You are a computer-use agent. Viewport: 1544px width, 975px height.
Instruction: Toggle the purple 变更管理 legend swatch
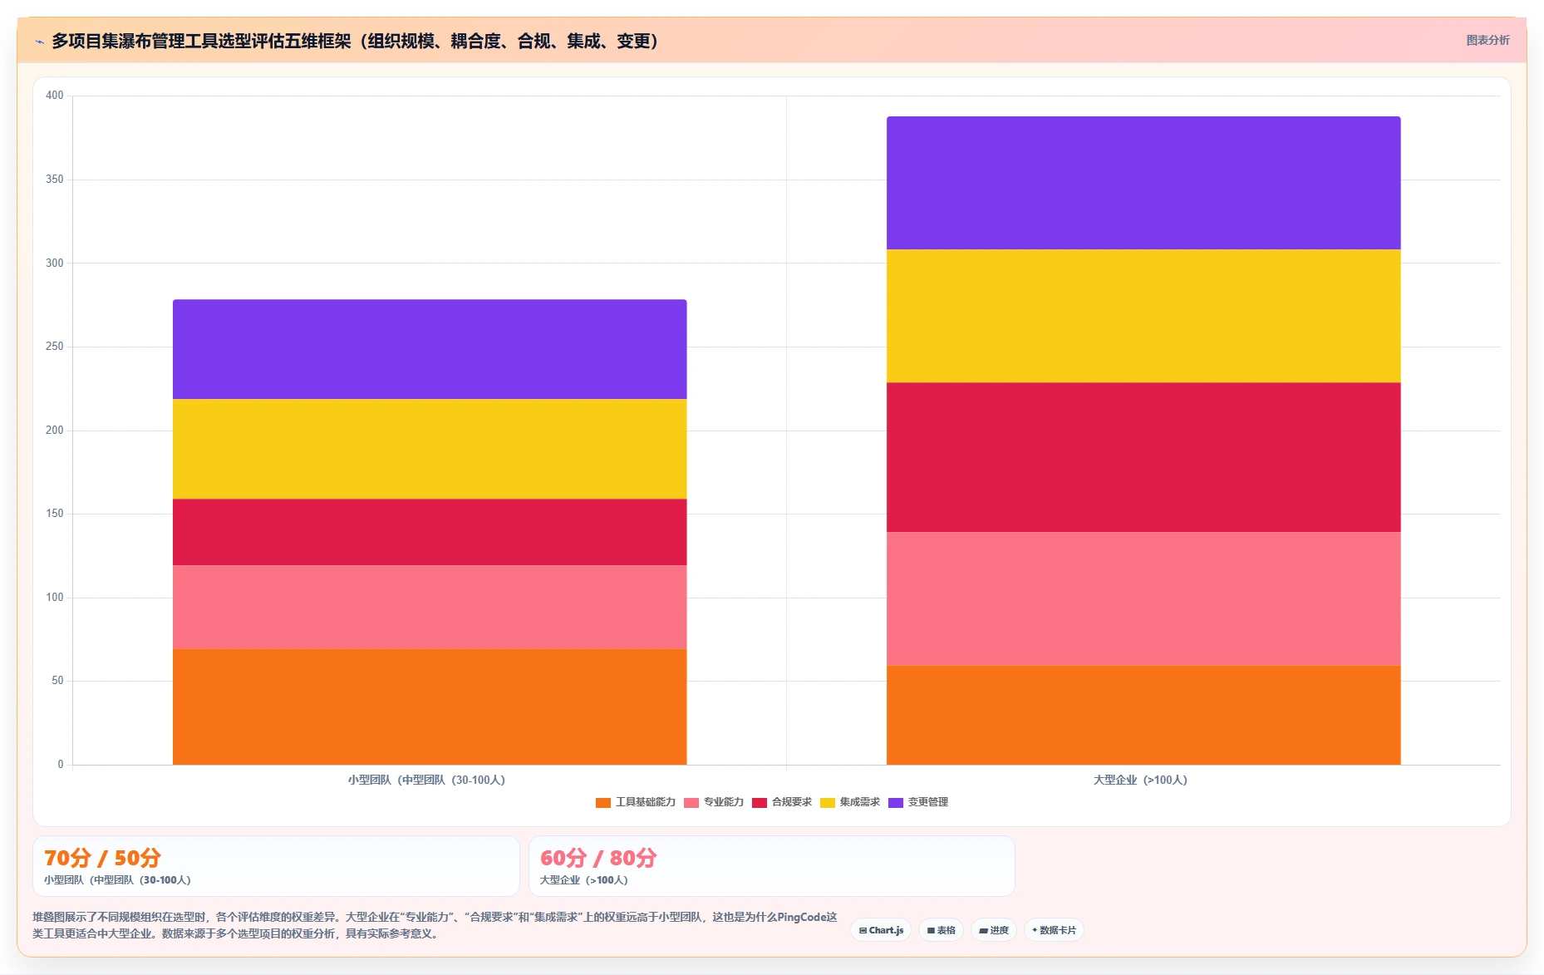[896, 802]
